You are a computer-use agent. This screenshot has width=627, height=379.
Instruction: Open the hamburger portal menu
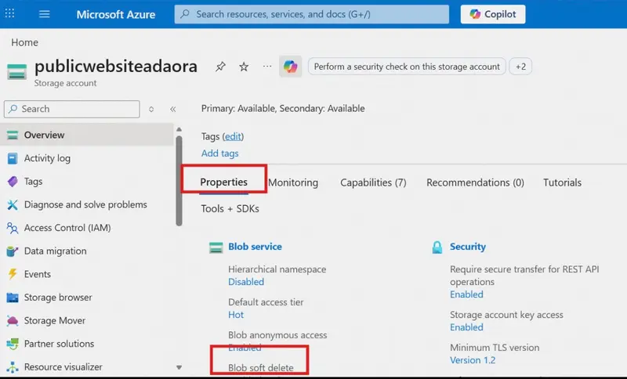coord(45,14)
